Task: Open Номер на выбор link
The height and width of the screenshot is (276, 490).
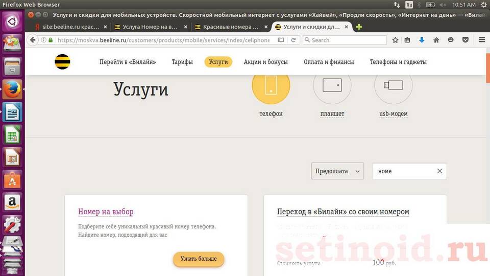Action: [106, 212]
